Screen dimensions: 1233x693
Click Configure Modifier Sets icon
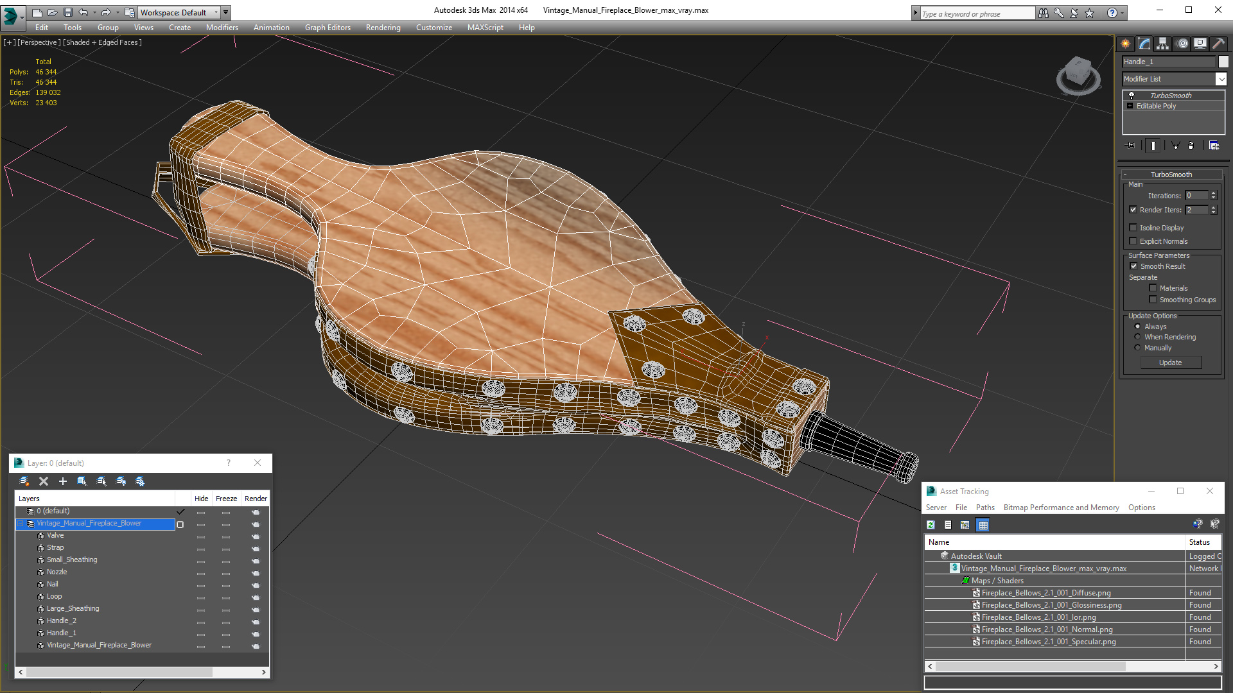(1214, 146)
